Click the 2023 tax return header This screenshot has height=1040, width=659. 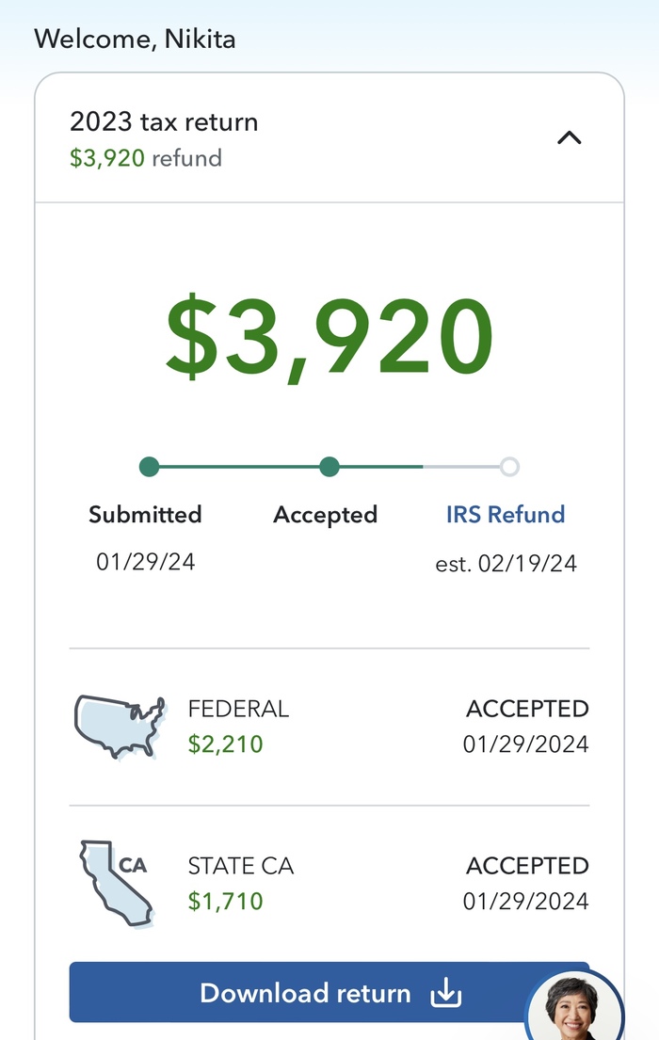coord(164,122)
